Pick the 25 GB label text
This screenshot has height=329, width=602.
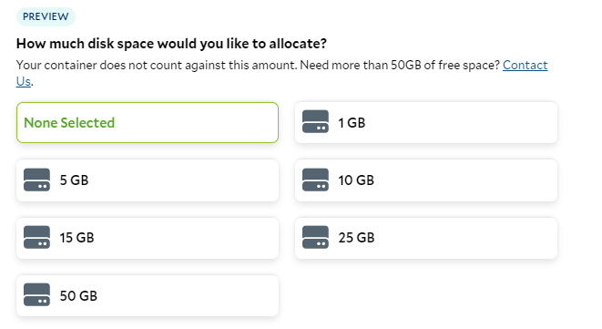(356, 238)
